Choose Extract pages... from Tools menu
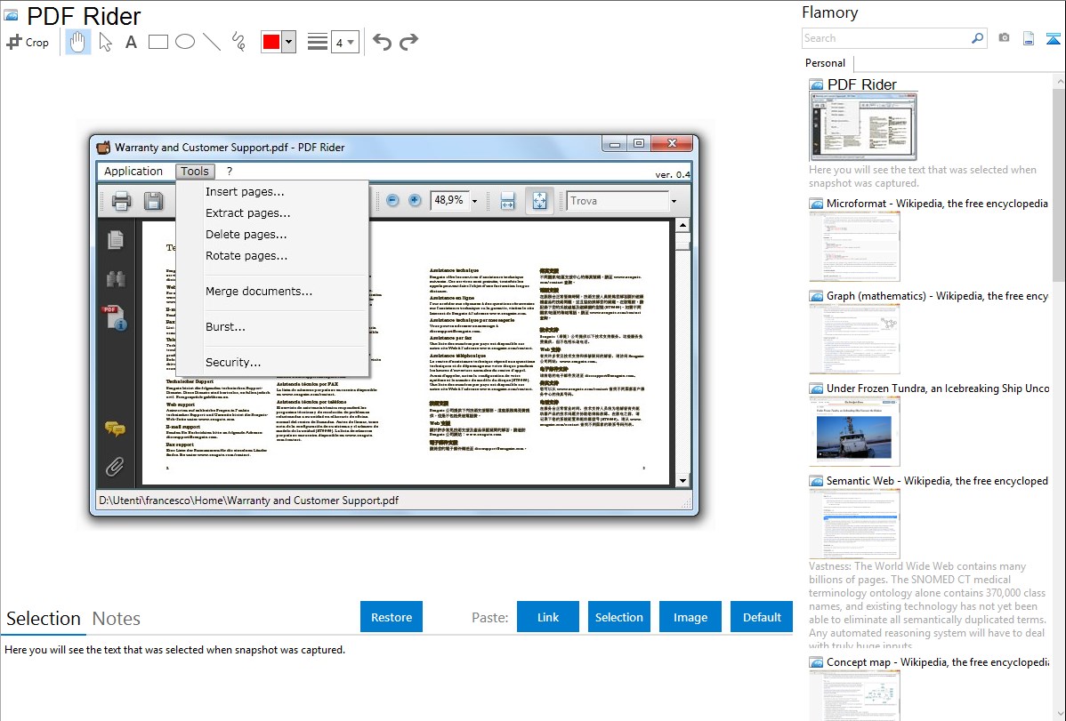 (272, 213)
